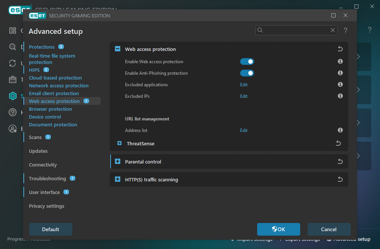Viewport: 380px width, 249px height.
Task: Click the search magnifier icon in Advanced setup
Action: point(260,30)
